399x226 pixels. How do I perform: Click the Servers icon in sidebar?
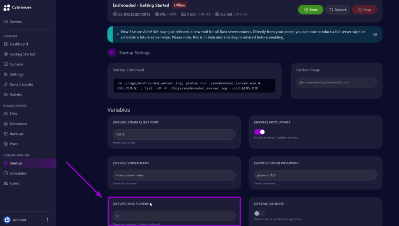[x=5, y=21]
